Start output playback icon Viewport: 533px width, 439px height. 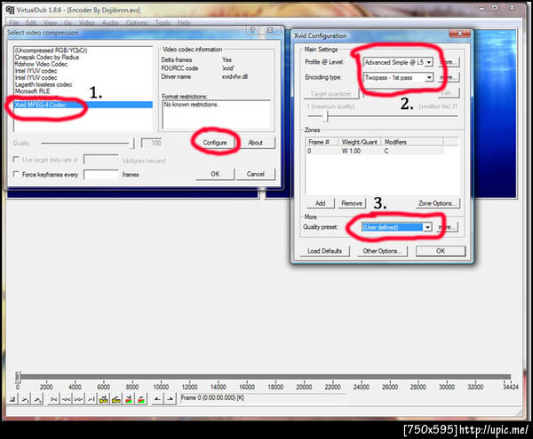(x=37, y=399)
